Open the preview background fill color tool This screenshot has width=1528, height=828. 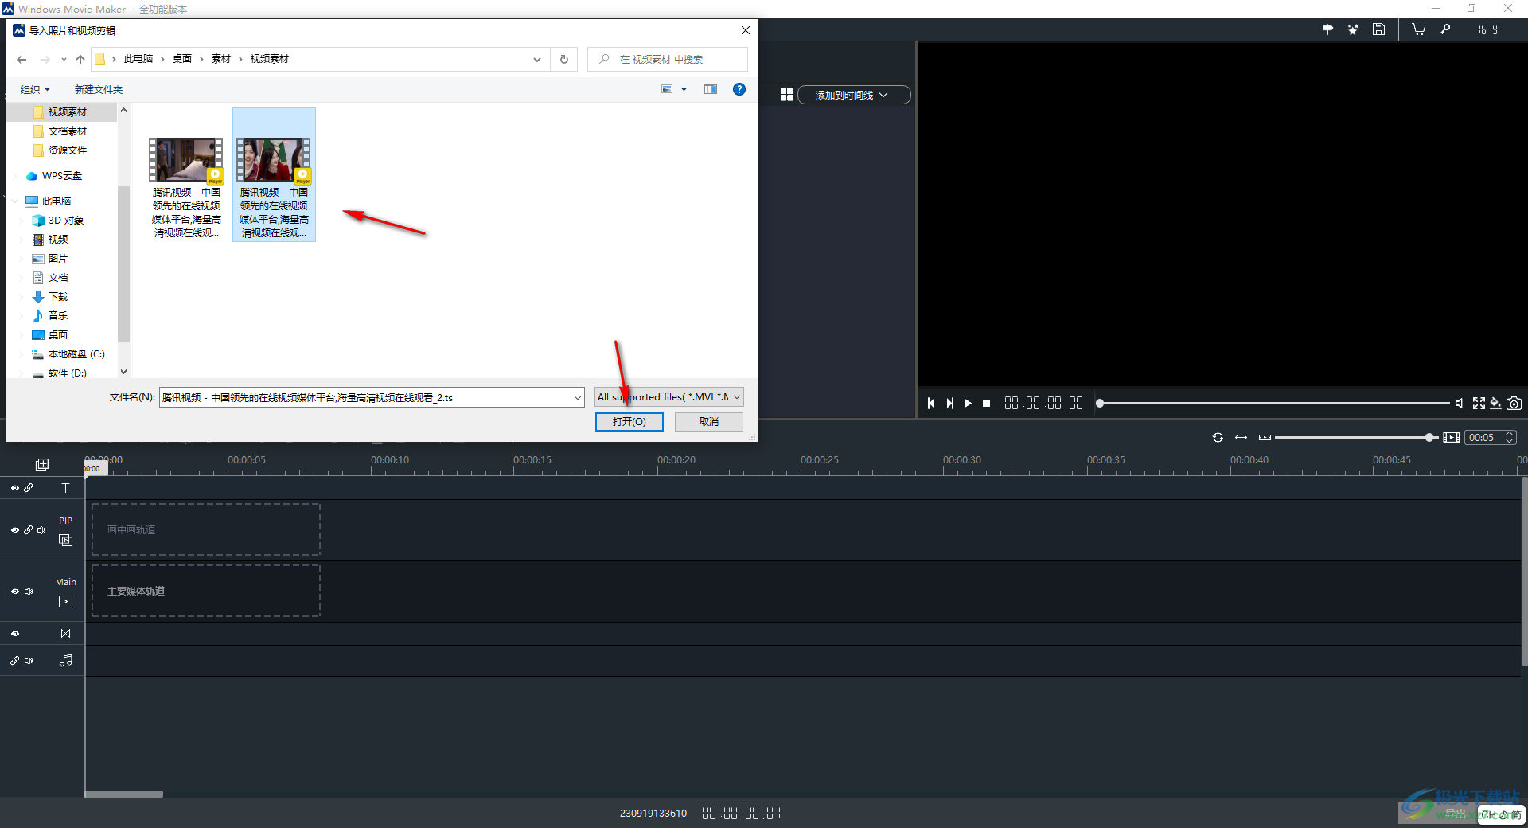coord(1496,404)
